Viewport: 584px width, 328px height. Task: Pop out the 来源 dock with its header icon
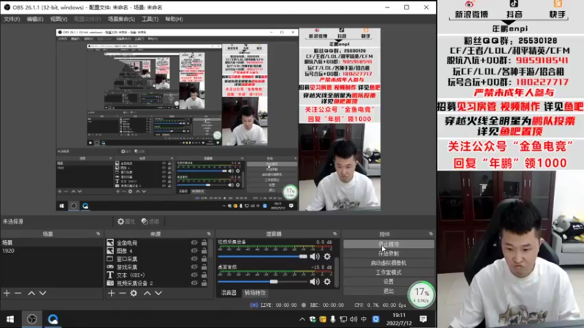(x=209, y=234)
